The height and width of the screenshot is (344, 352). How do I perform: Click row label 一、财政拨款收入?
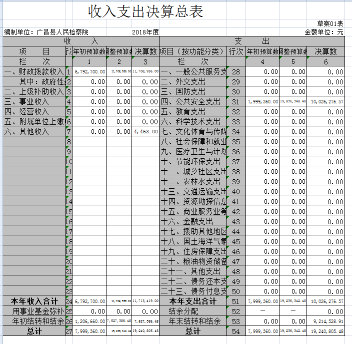pyautogui.click(x=34, y=71)
